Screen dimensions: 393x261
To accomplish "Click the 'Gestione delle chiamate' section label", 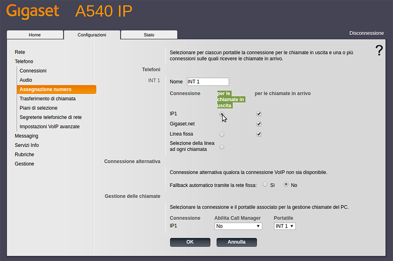I will (x=132, y=196).
